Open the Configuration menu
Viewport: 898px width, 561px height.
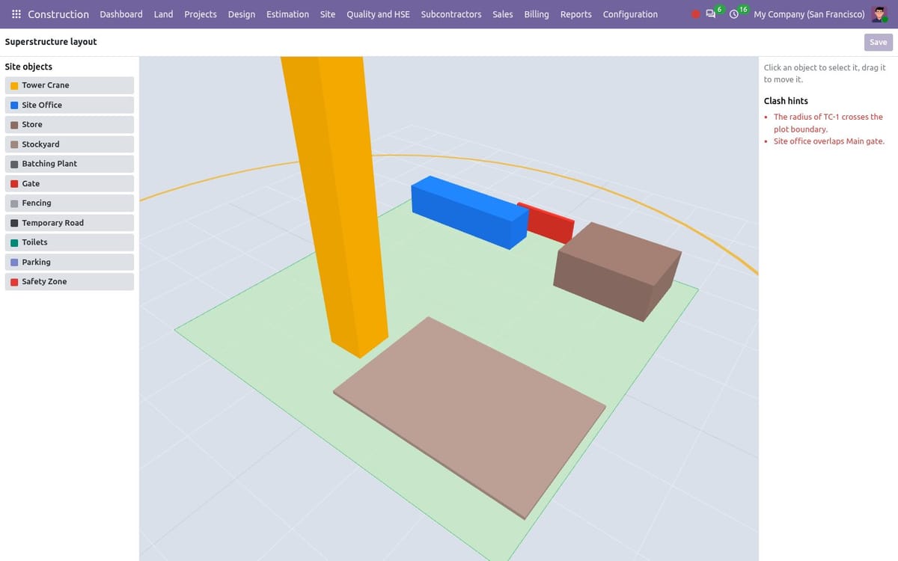point(630,14)
